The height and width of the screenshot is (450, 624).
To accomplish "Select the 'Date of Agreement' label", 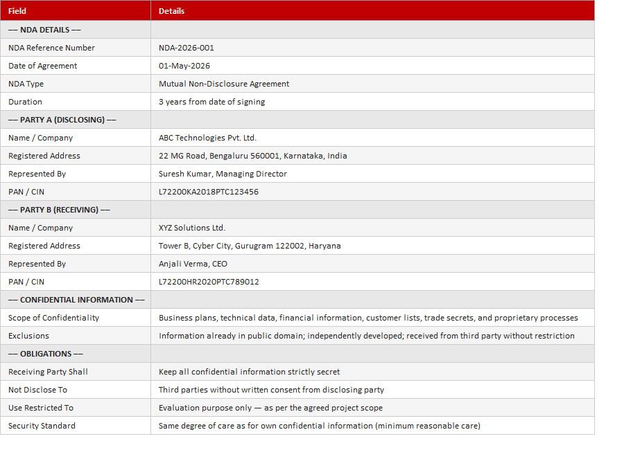I will tap(42, 66).
